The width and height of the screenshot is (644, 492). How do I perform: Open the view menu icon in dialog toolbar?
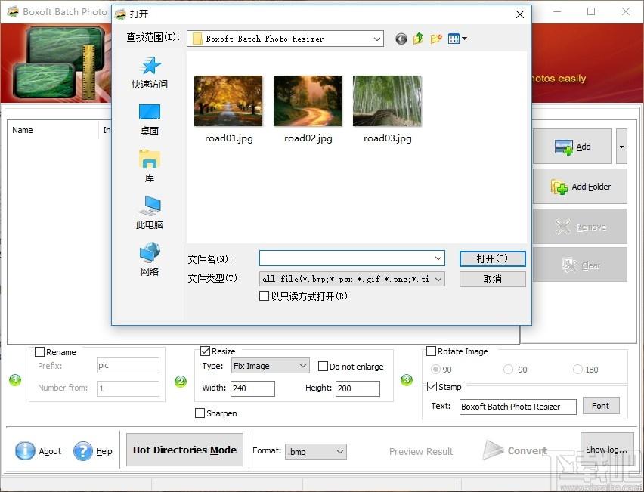(x=457, y=39)
